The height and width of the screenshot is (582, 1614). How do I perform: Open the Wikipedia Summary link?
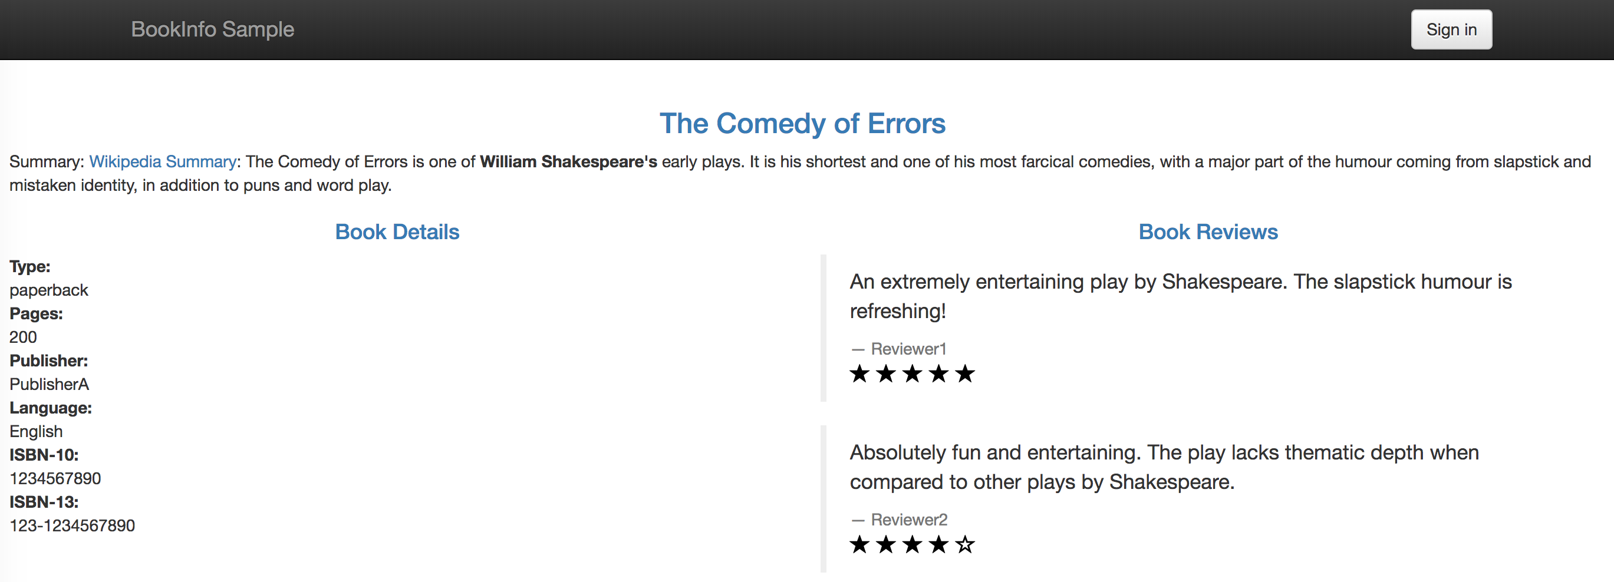pyautogui.click(x=162, y=162)
